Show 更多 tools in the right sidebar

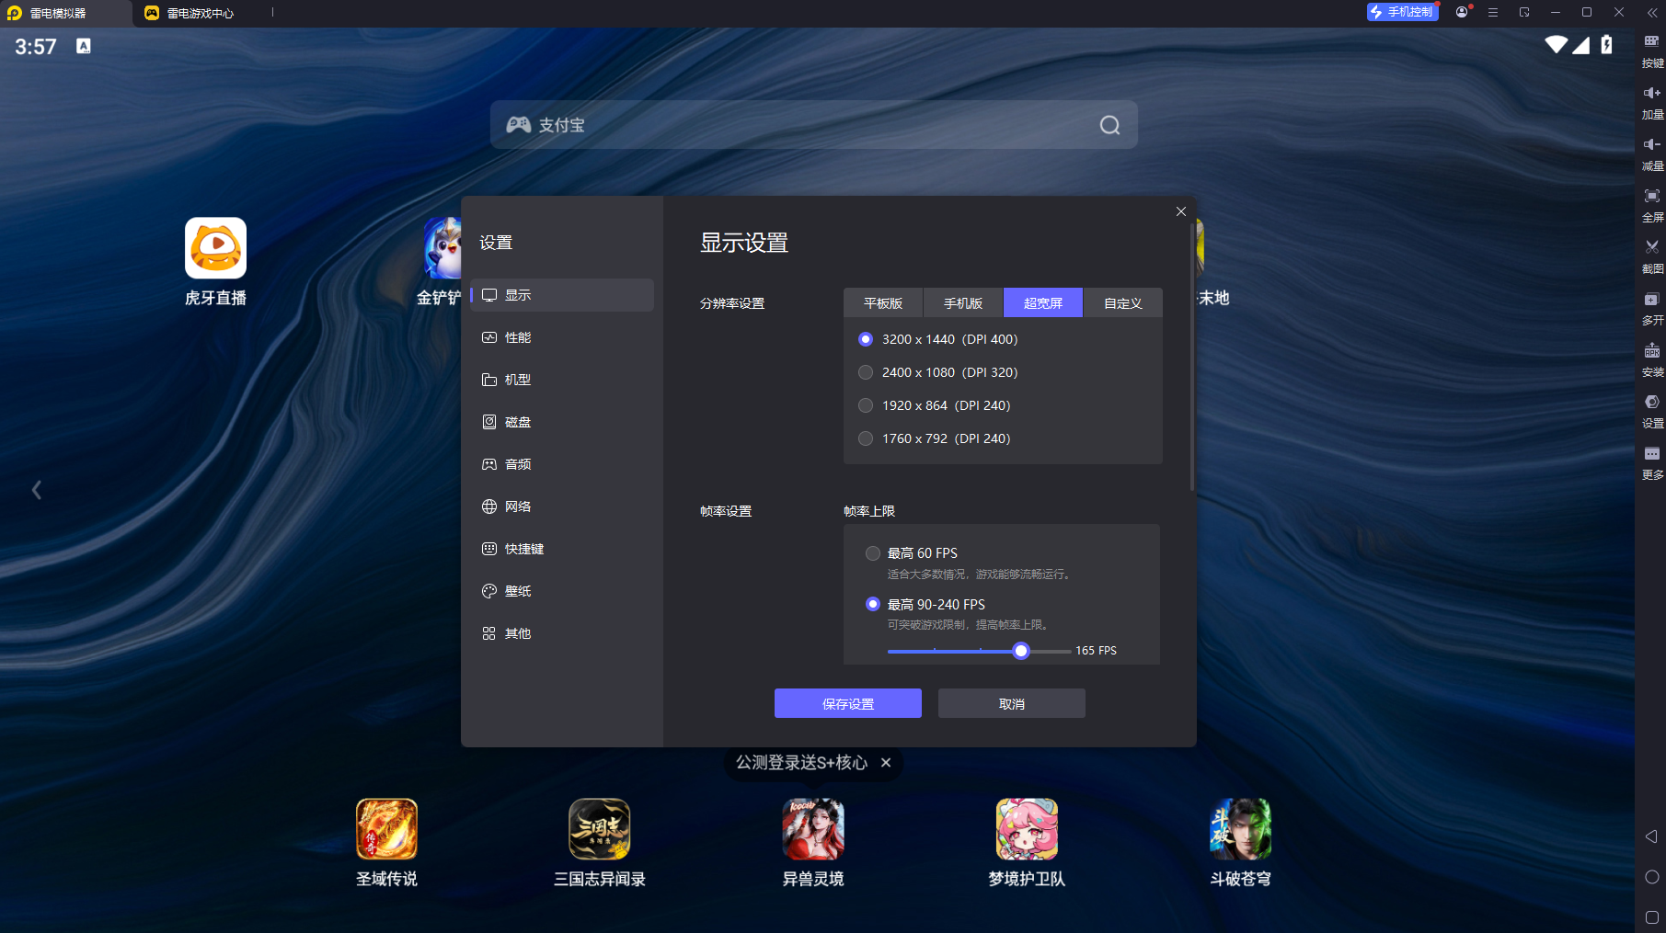pyautogui.click(x=1652, y=462)
